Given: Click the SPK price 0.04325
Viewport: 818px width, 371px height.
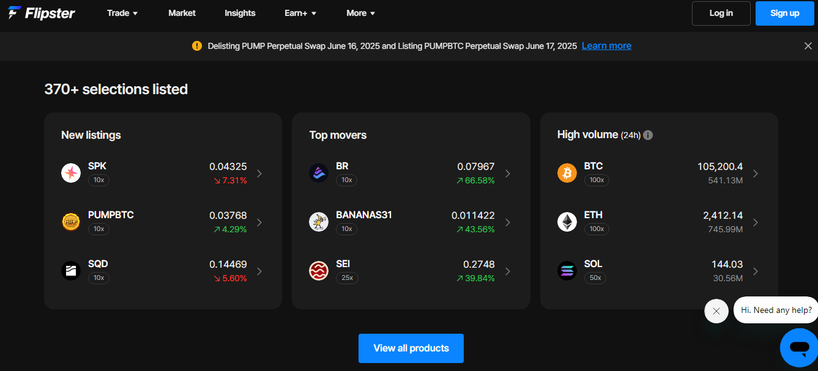Looking at the screenshot, I should [228, 166].
